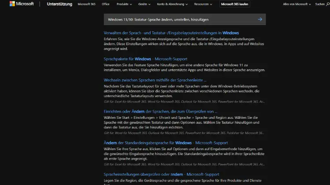Image resolution: width=330 pixels, height=185 pixels.
Task: Click description starting 'Erfahren Sie, wie Sie'
Action: [184, 44]
